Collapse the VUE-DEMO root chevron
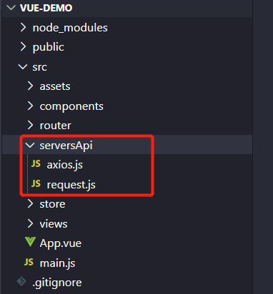273x294 pixels. point(11,8)
